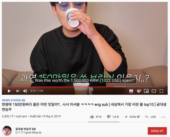Screen dimensions: 170x137
Task: Play the video with the play button
Action: click(x=9, y=91)
